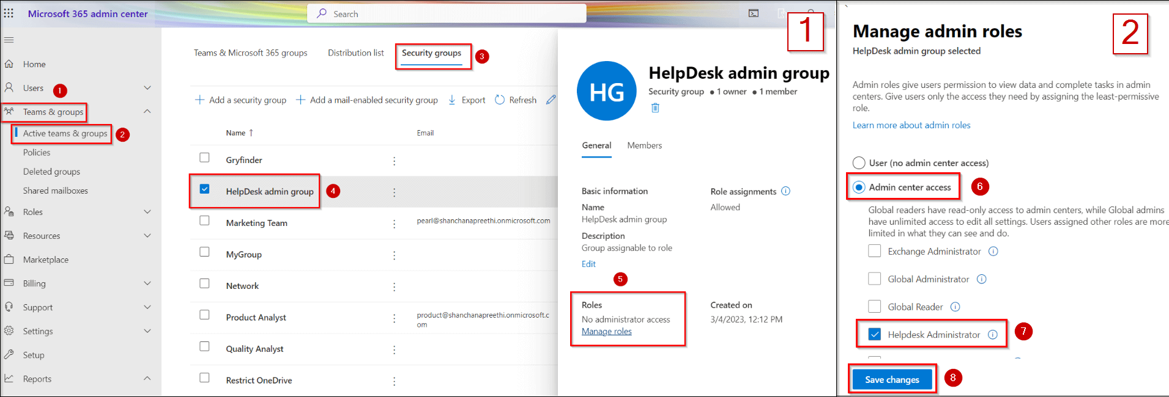Click the Setup wrench icon

[x=9, y=354]
